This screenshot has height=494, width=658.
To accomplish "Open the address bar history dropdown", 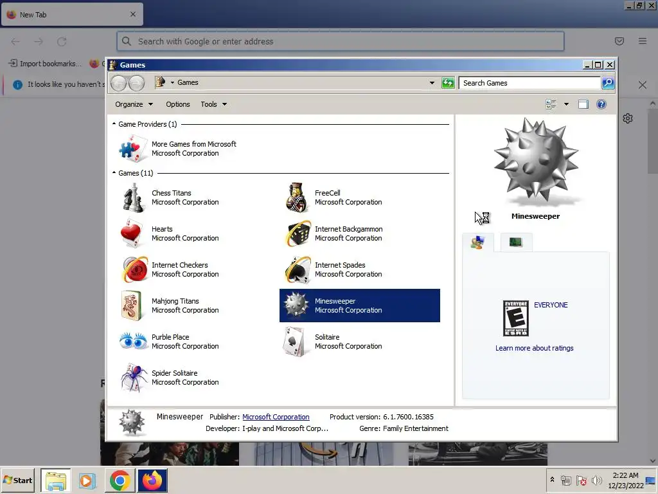I will 432,83.
